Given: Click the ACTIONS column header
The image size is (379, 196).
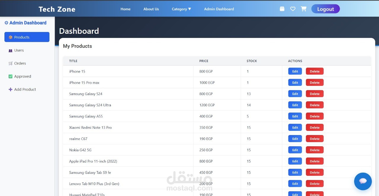Looking at the screenshot, I should [295, 61].
